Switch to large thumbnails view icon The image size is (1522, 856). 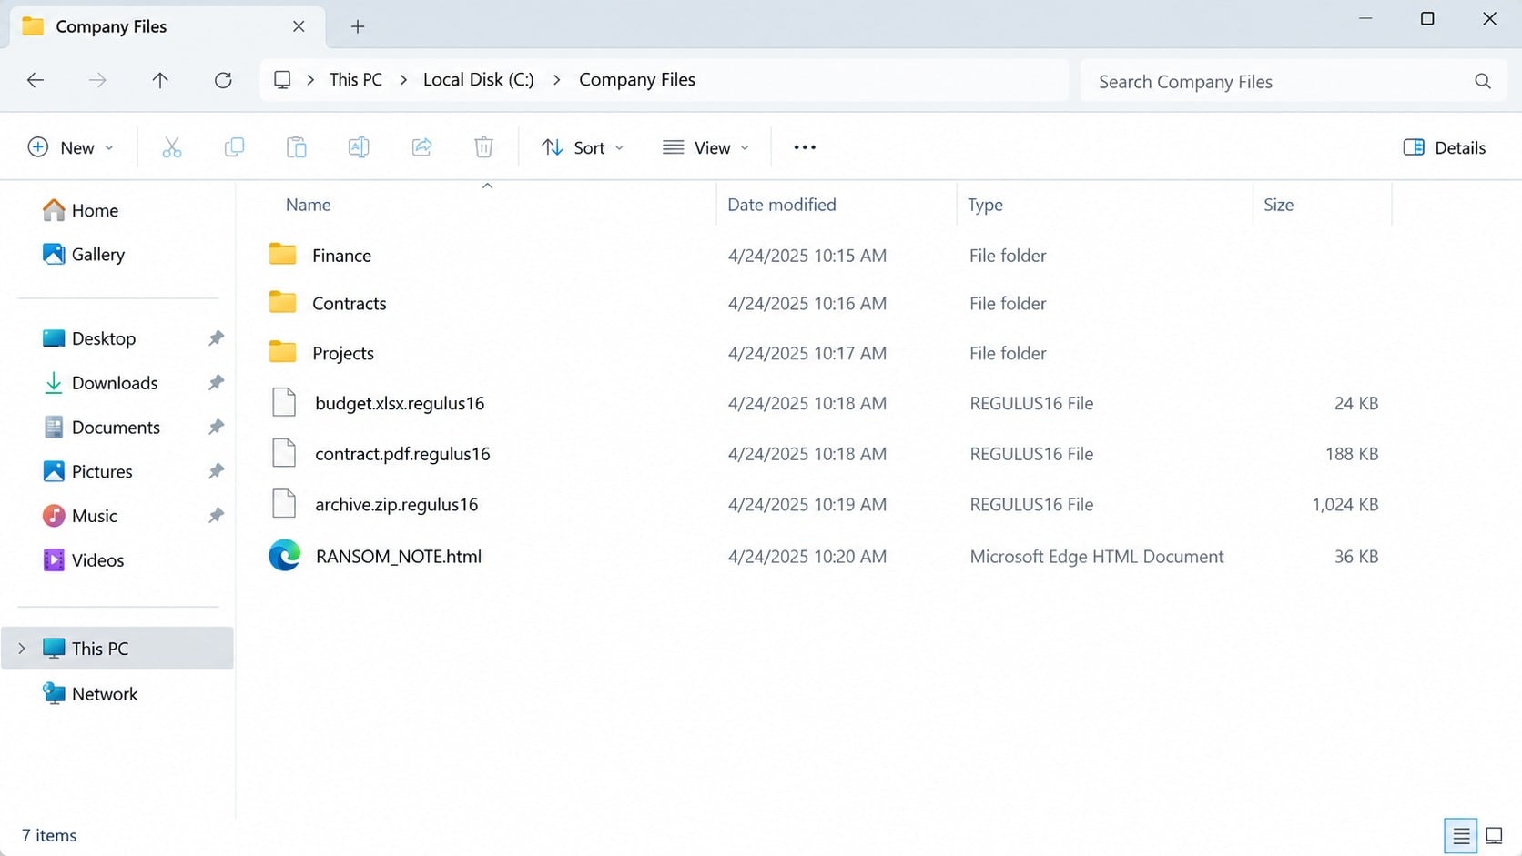point(1494,835)
